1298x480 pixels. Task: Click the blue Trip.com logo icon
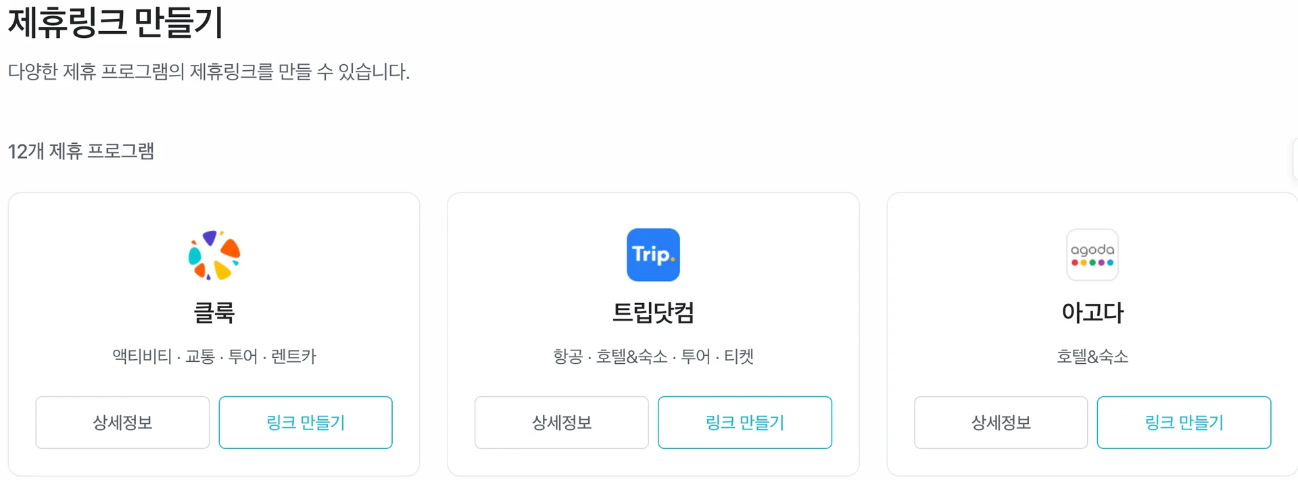tap(652, 255)
